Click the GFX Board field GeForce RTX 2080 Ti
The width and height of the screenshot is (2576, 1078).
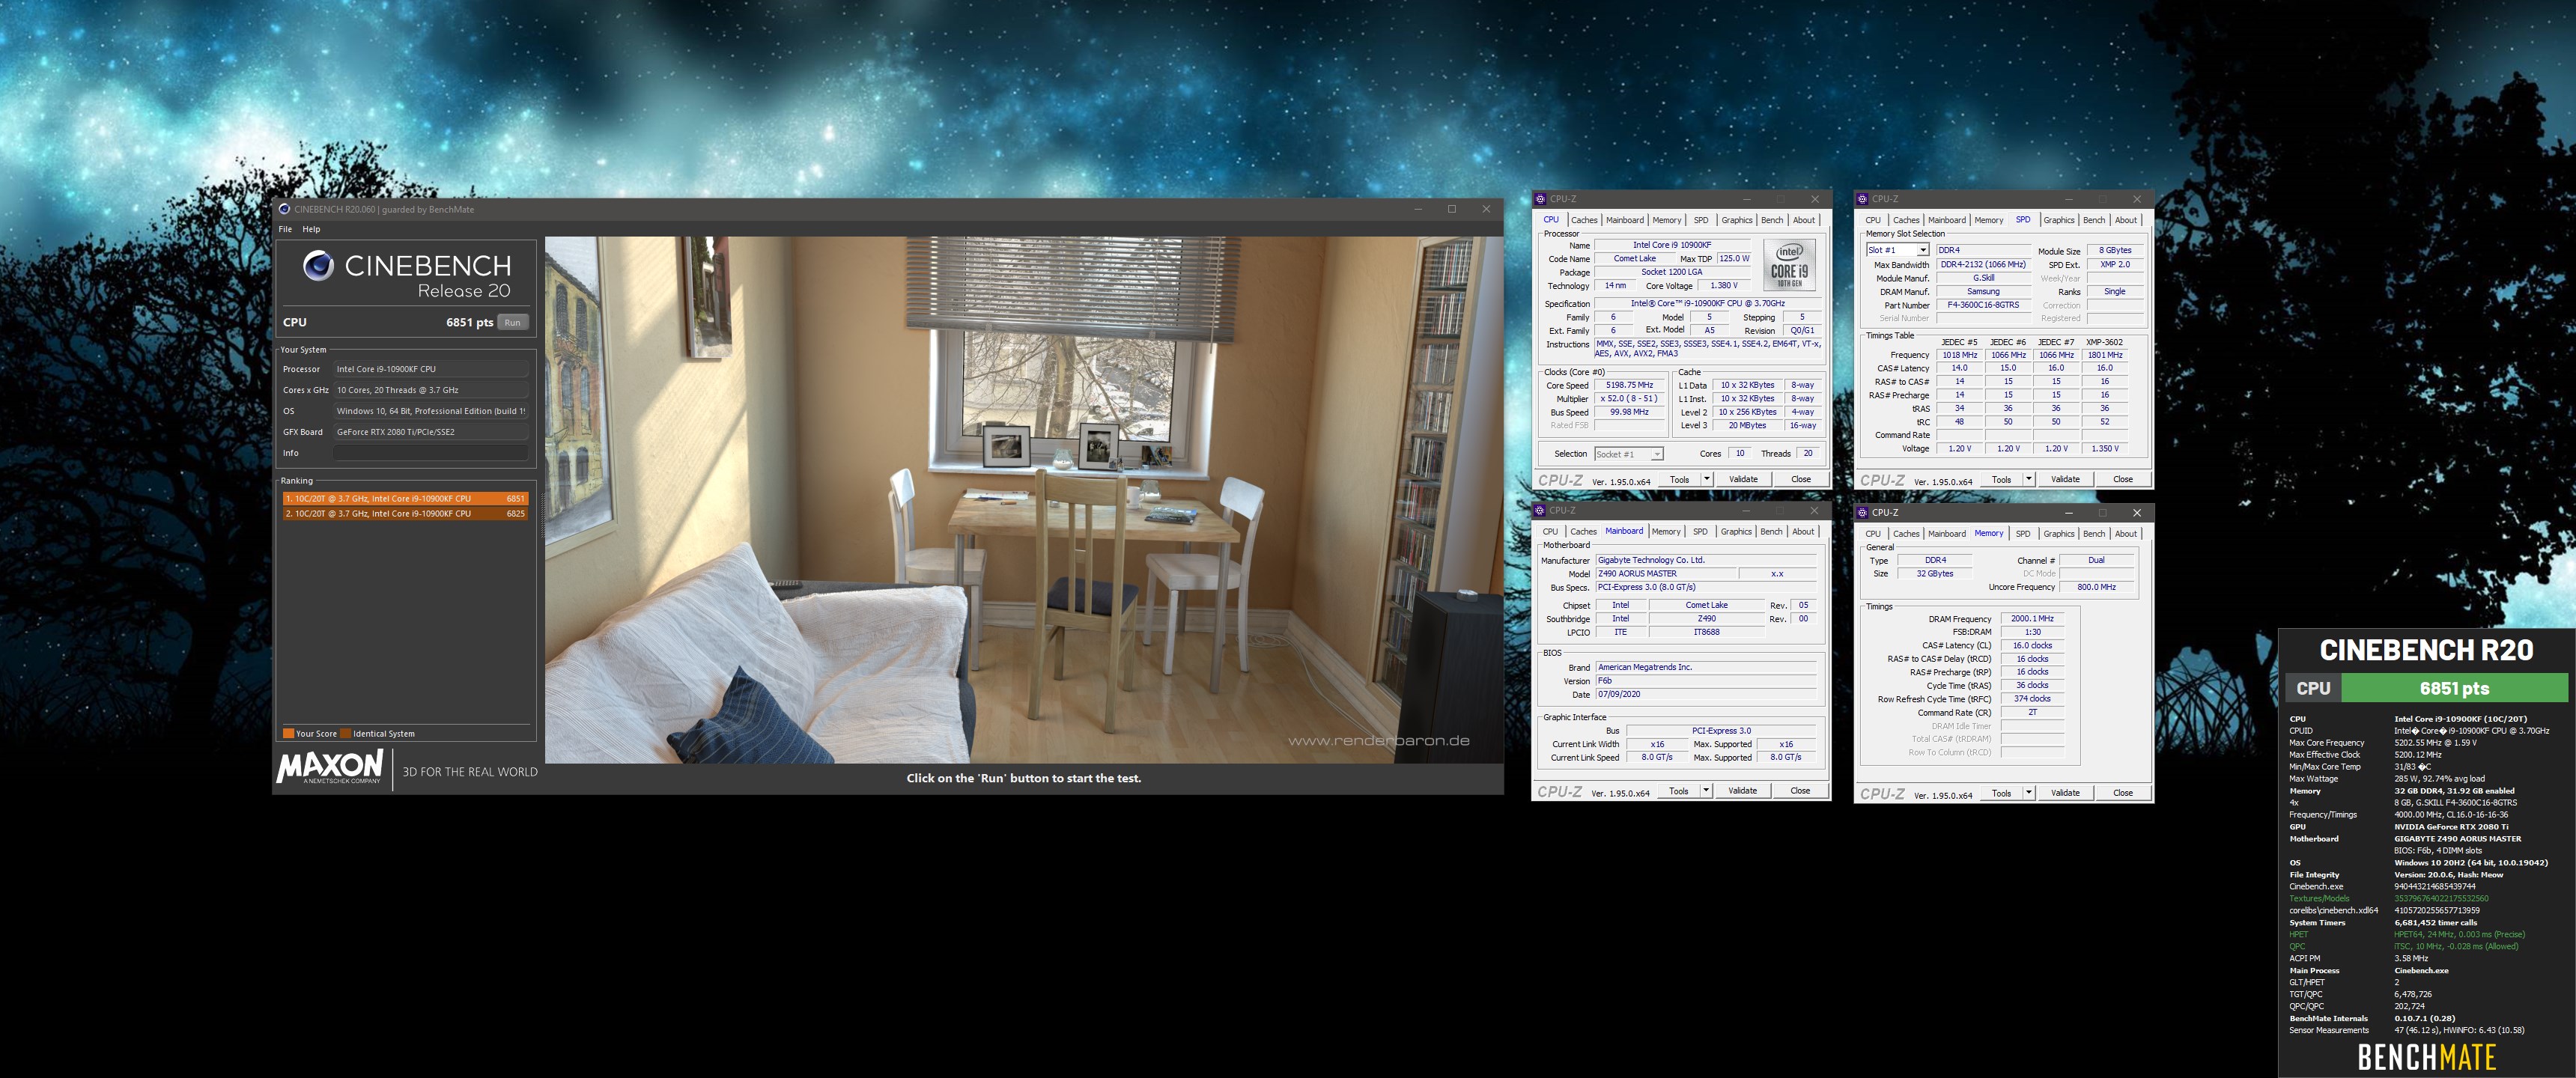(430, 432)
